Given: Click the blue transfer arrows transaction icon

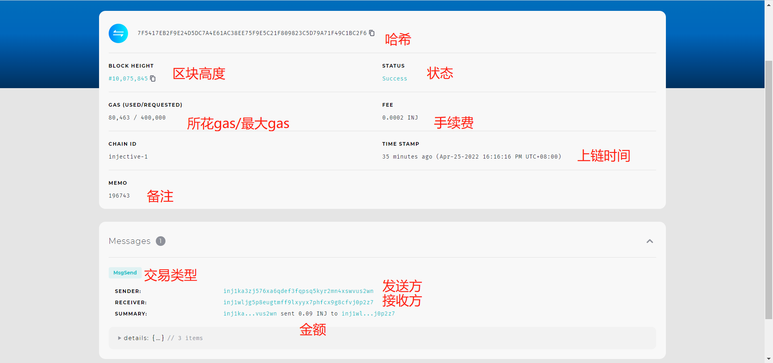Looking at the screenshot, I should point(118,33).
